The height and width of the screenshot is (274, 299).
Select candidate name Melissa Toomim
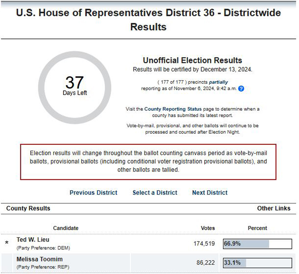(x=39, y=259)
